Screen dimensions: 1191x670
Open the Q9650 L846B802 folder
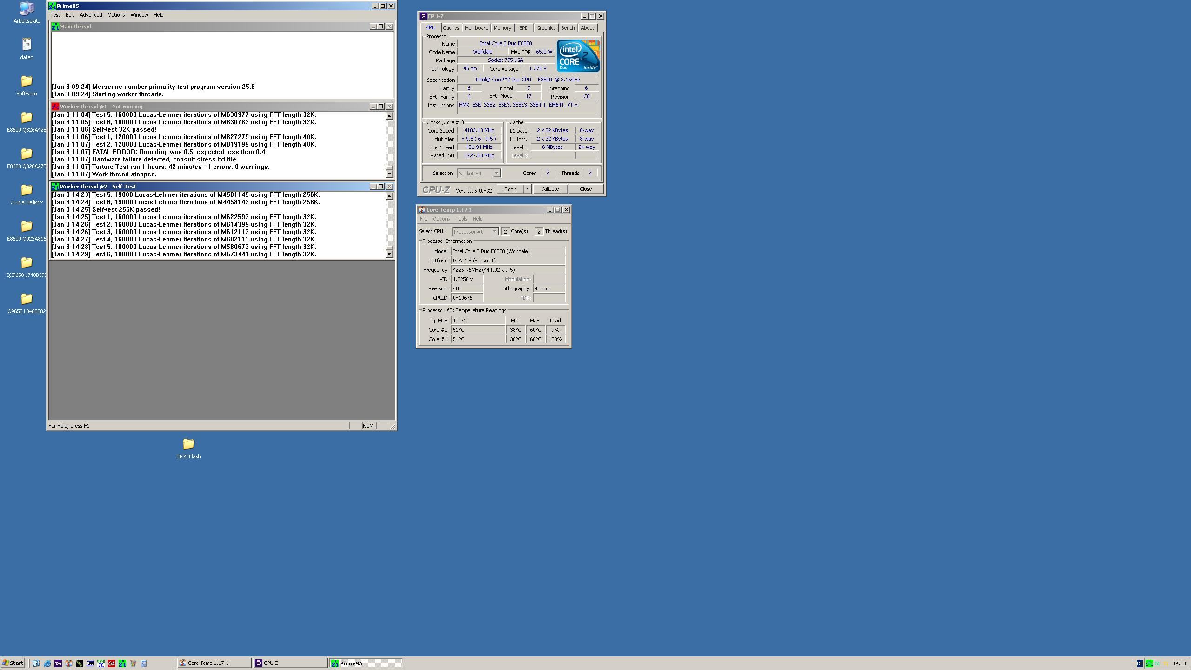pos(27,303)
